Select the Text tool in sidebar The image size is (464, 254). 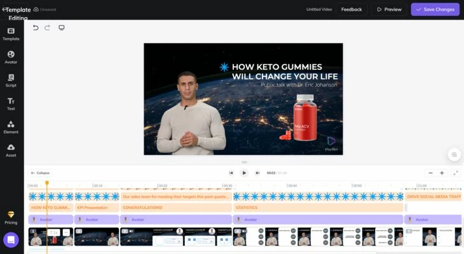(x=11, y=104)
